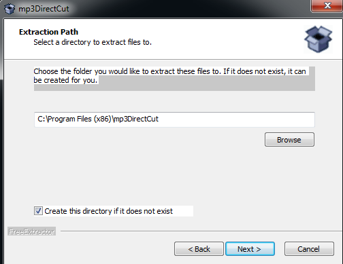Go to the previous step with Back
Screen dimensions: 343x264
tap(199, 249)
